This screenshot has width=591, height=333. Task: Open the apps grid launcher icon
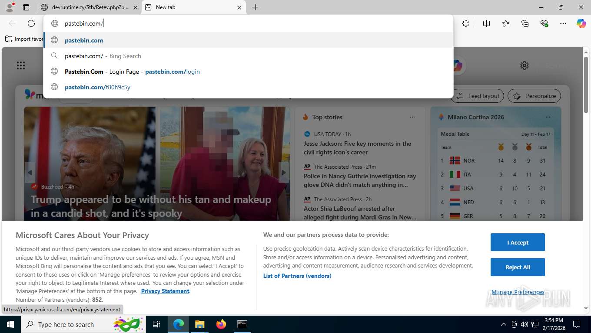coord(20,65)
